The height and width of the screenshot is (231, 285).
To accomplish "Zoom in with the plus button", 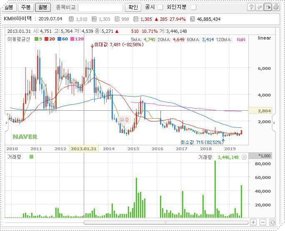I will coord(253,222).
